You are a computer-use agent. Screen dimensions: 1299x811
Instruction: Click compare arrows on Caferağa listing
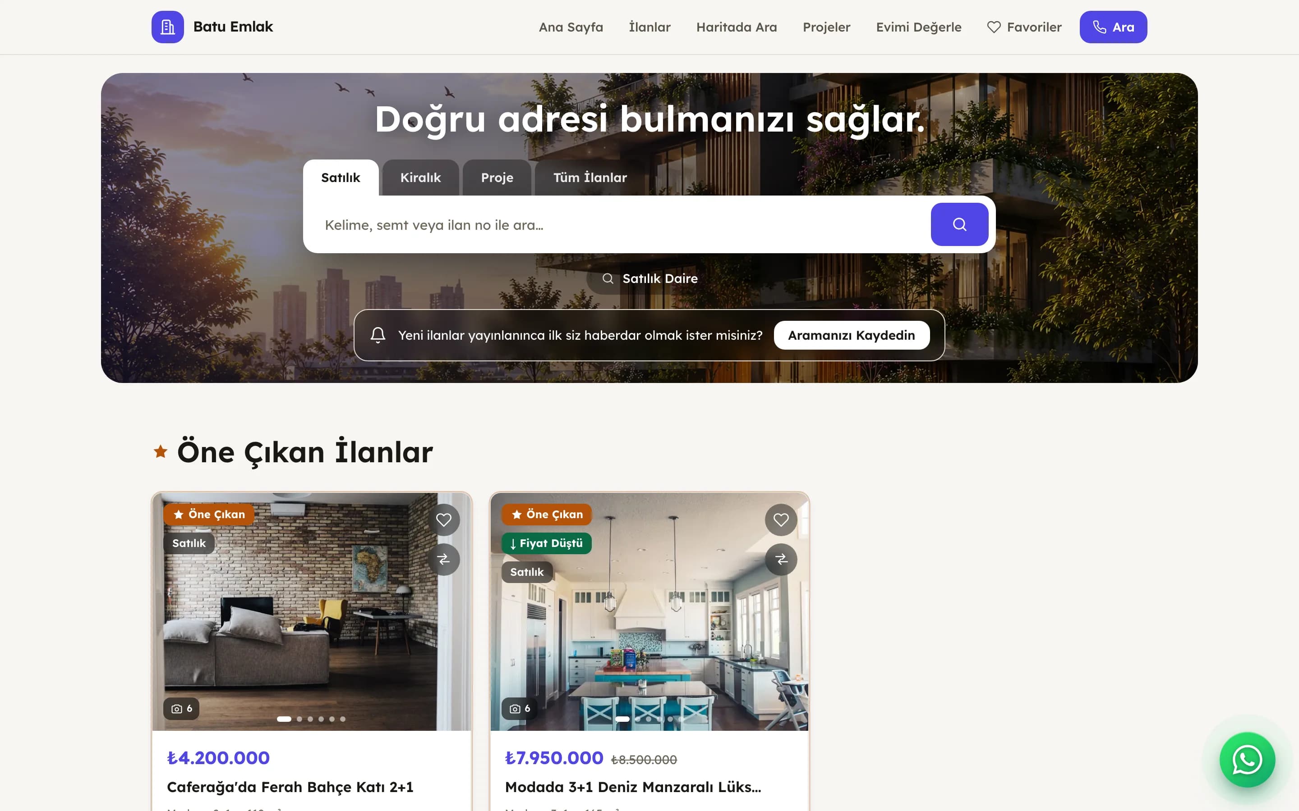point(443,560)
